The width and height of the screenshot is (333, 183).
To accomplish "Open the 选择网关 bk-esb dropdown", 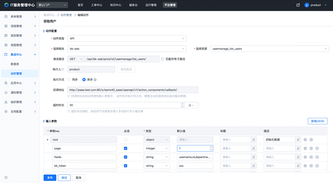I will (x=127, y=49).
